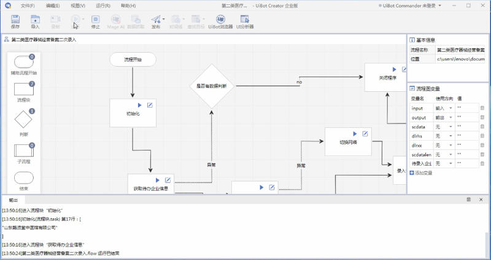Run the 初始化 block with its play icon
The width and height of the screenshot is (491, 260).
pyautogui.click(x=140, y=105)
